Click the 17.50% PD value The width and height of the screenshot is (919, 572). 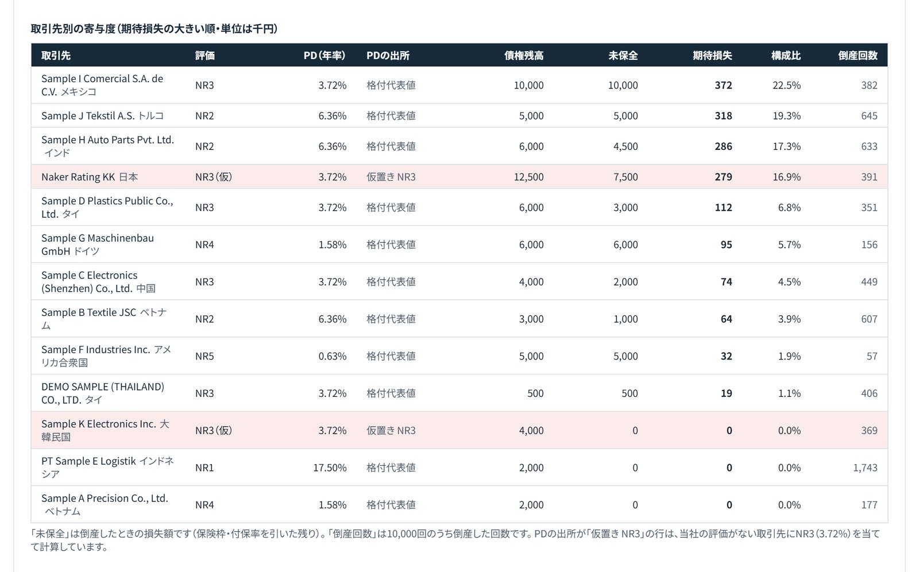pyautogui.click(x=330, y=467)
